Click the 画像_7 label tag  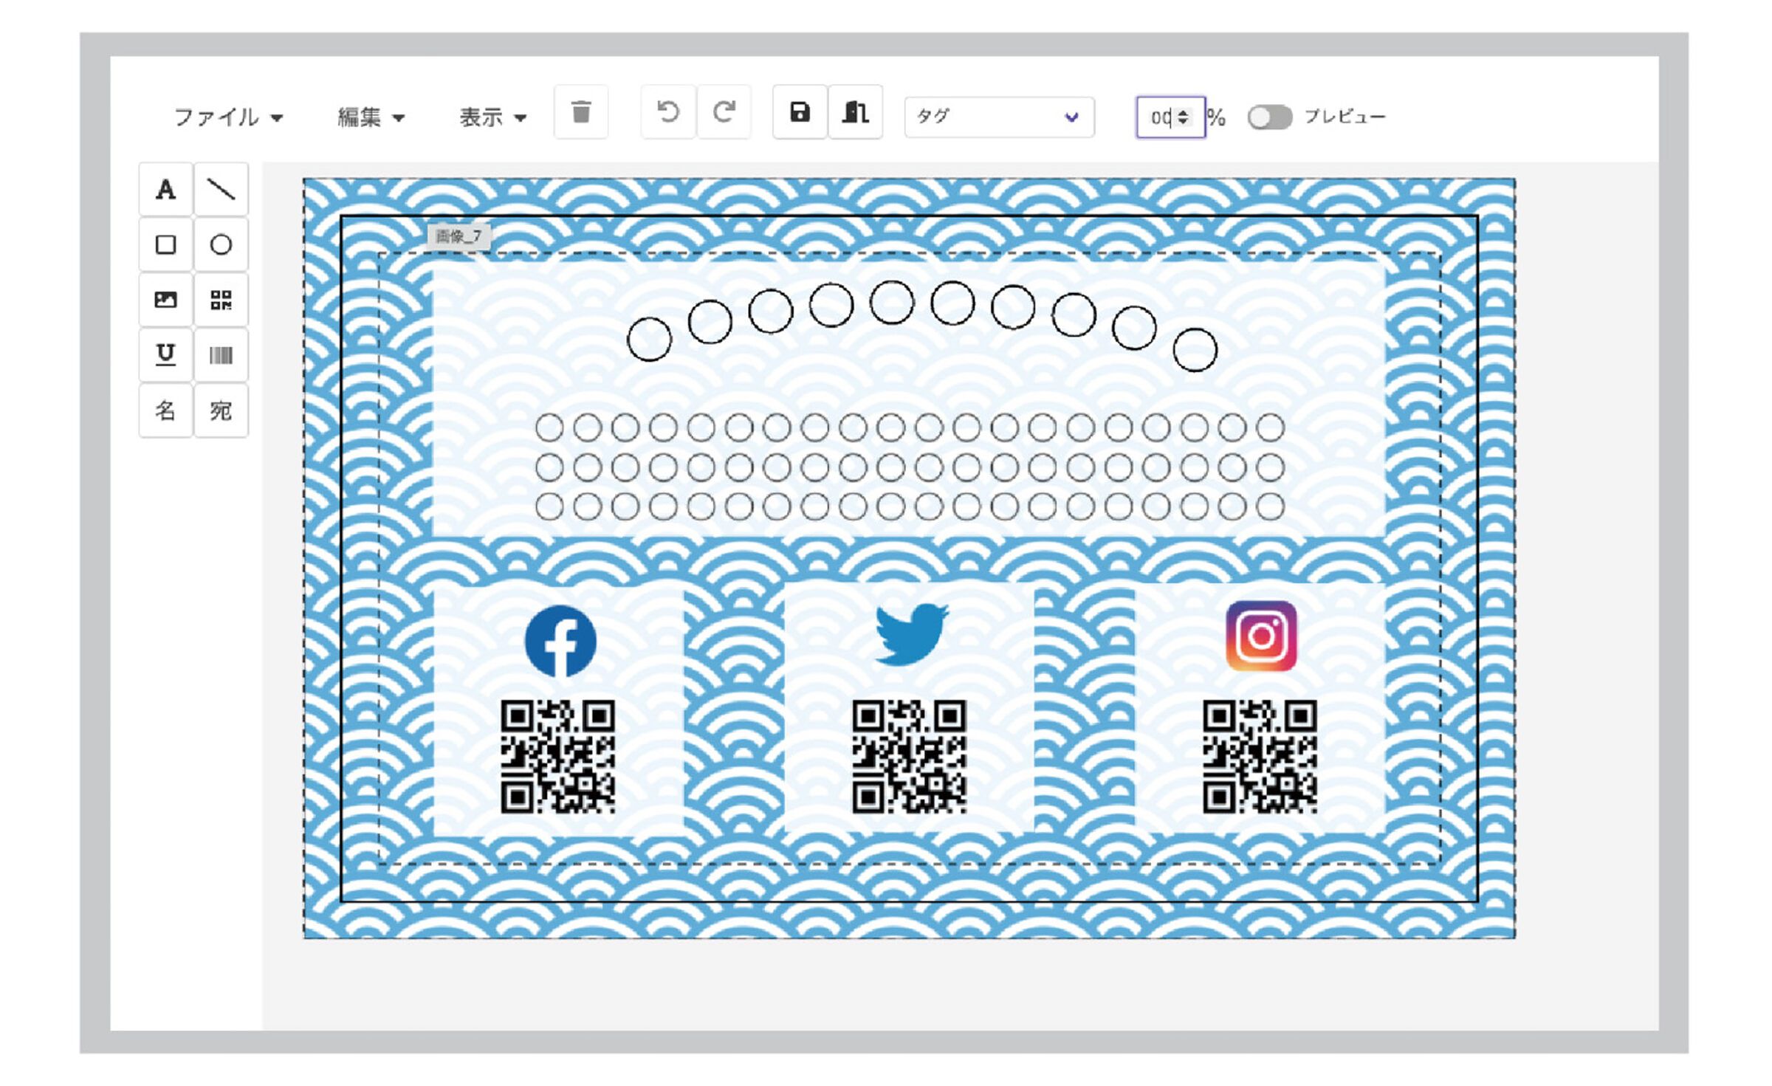[458, 236]
